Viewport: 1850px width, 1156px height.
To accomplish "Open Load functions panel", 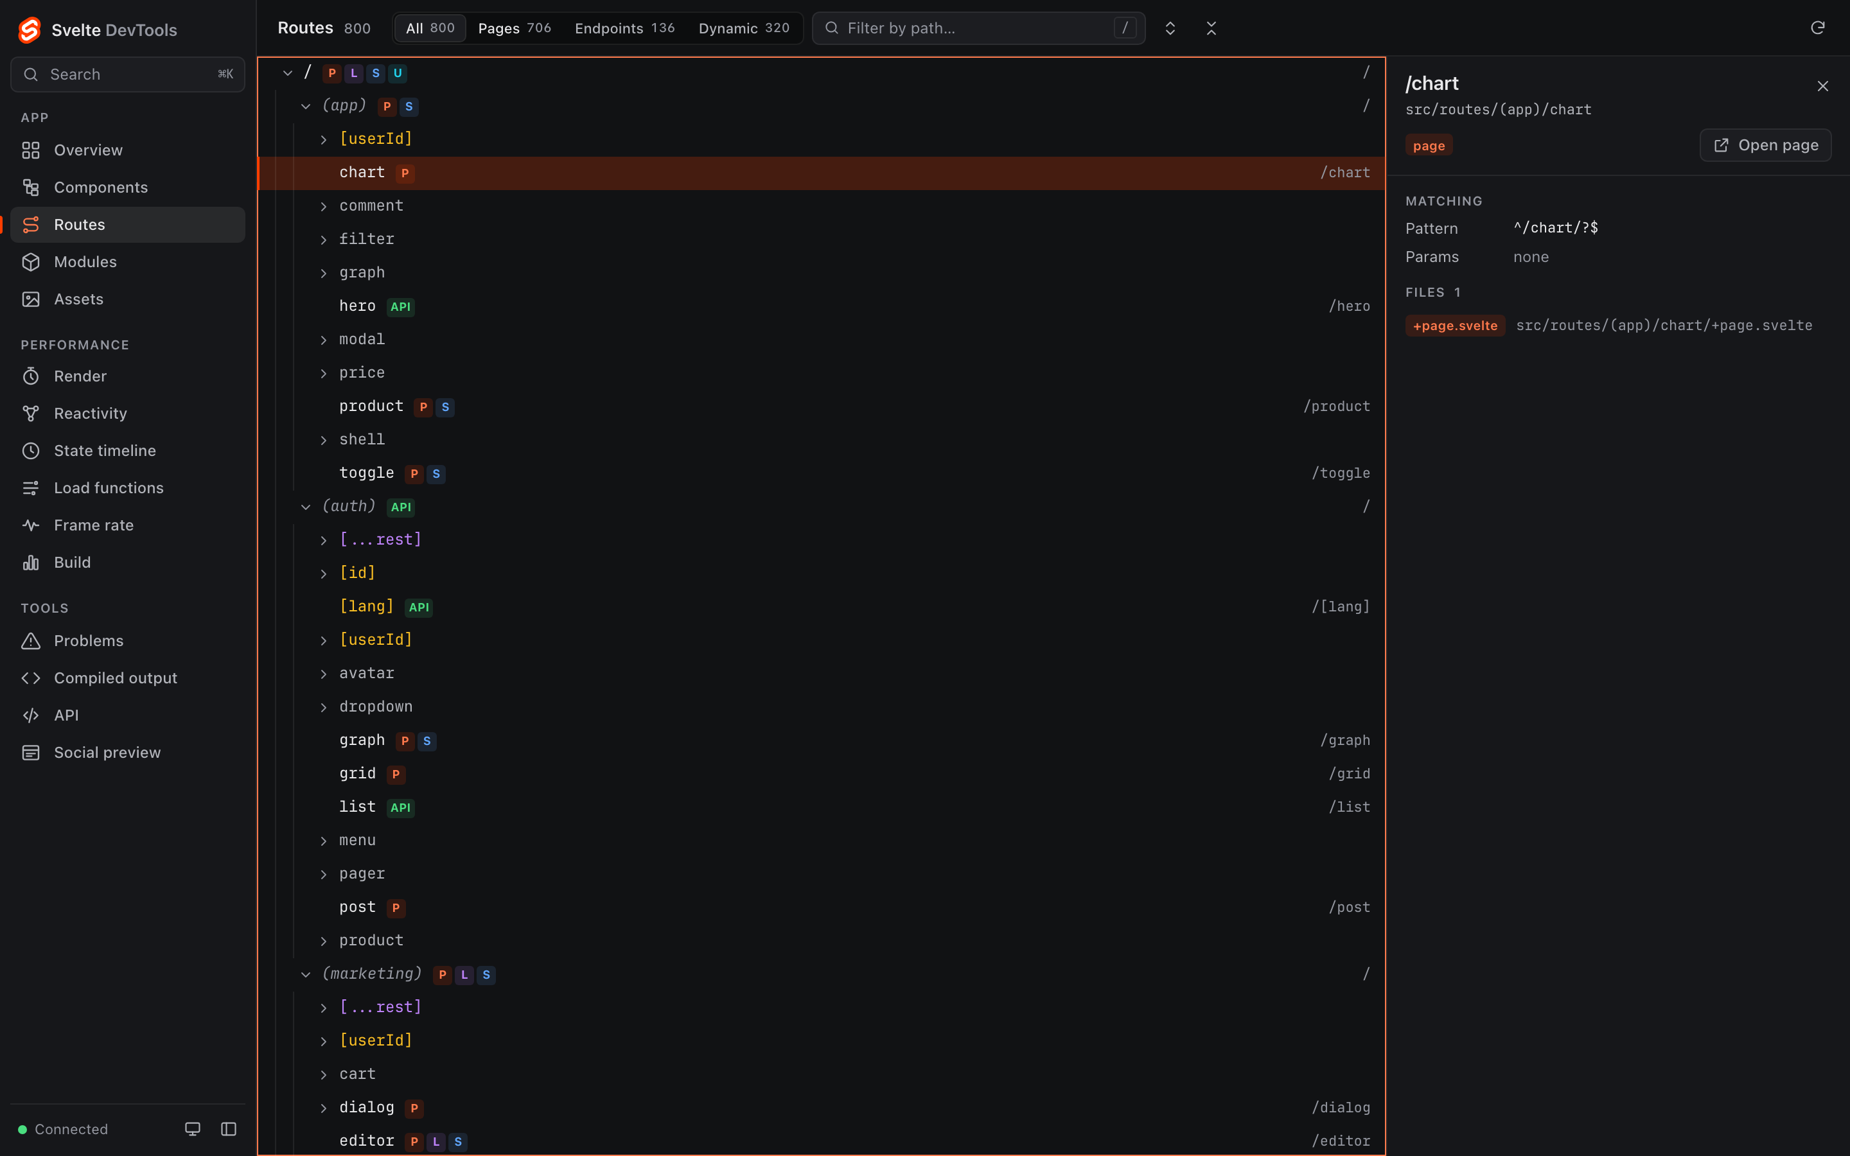I will [x=128, y=488].
